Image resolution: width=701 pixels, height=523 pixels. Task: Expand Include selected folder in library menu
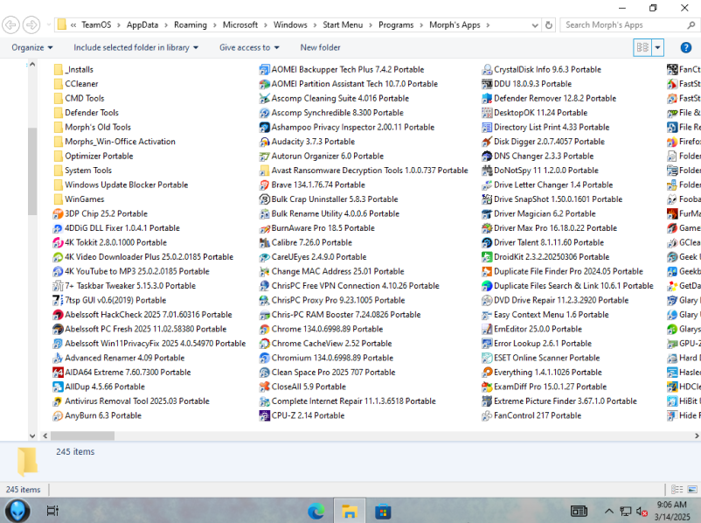pyautogui.click(x=135, y=47)
